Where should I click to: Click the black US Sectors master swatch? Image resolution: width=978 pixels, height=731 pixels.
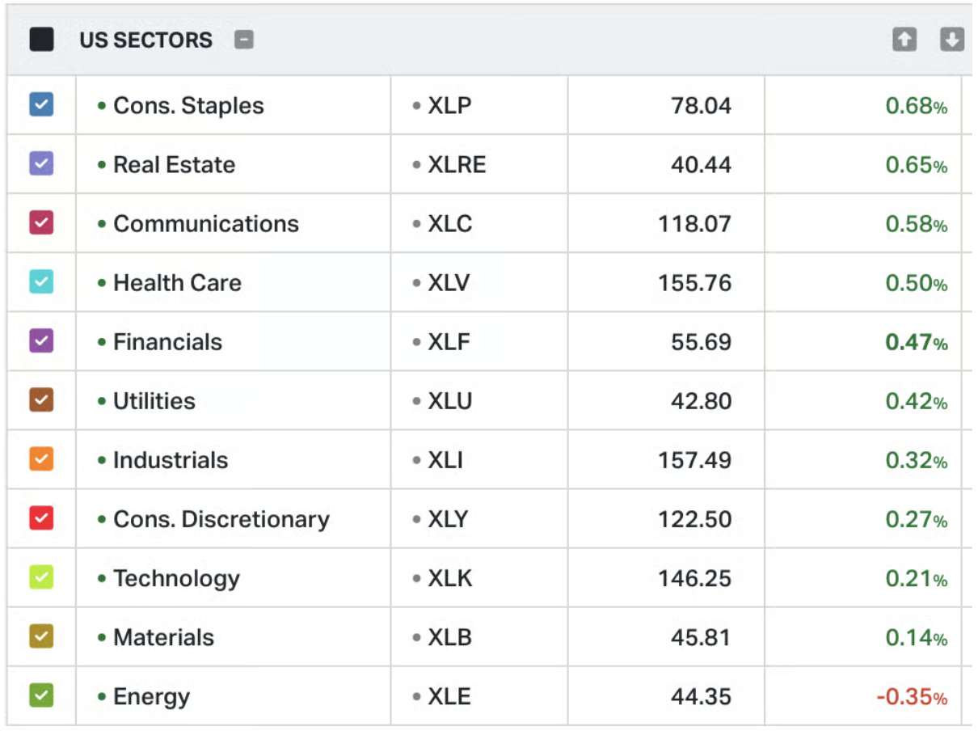41,40
